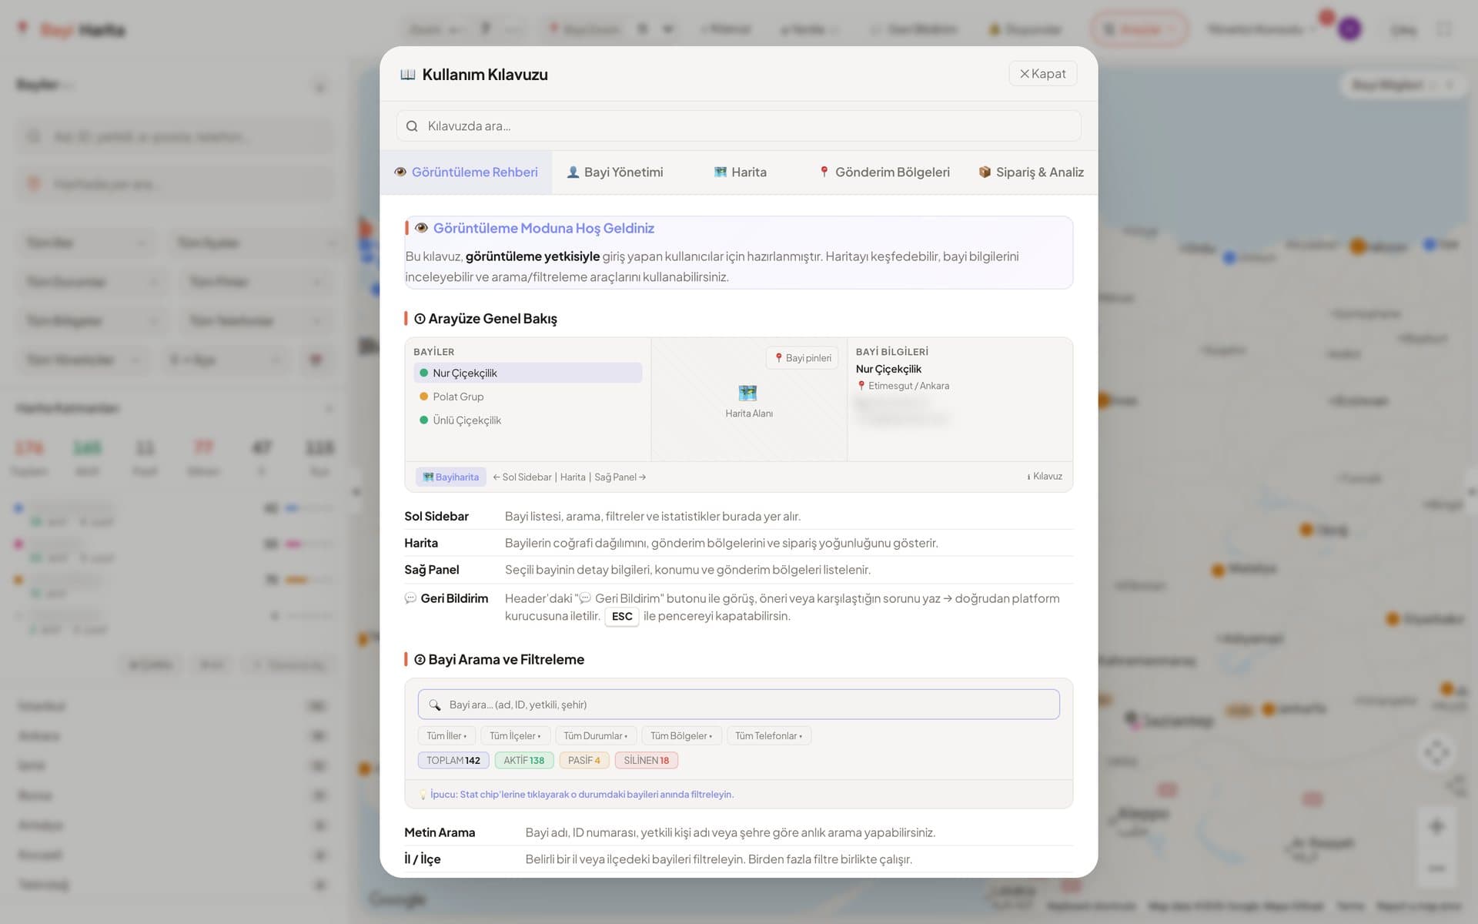Click the Arayüze Genel Bakış heading
This screenshot has width=1478, height=924.
(486, 319)
